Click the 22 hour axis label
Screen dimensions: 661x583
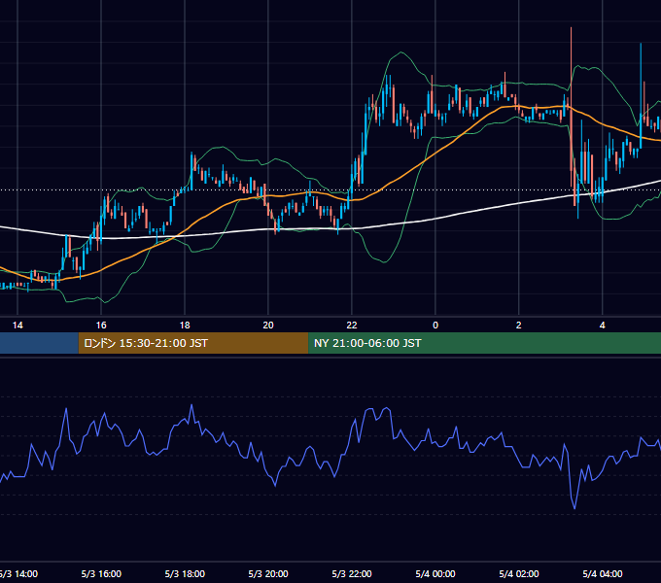coord(352,326)
